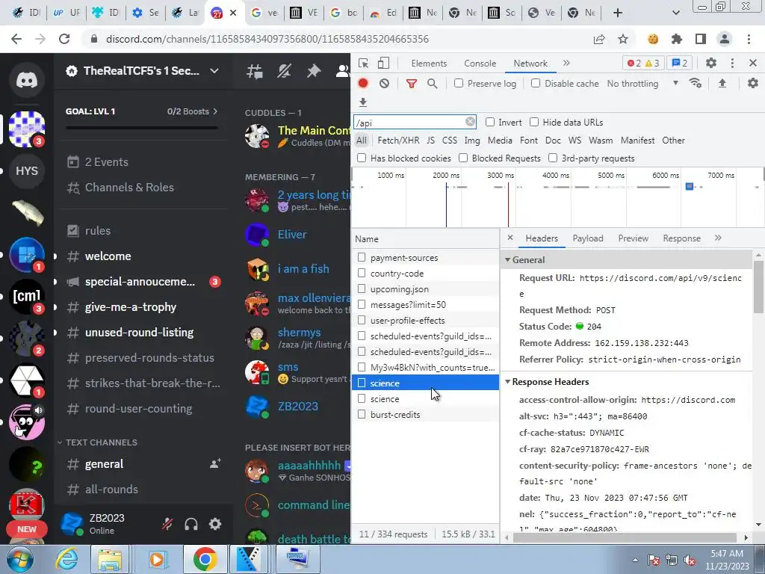Screen dimensions: 765x574
Task: Check Has blocked cookies
Action: pos(362,158)
